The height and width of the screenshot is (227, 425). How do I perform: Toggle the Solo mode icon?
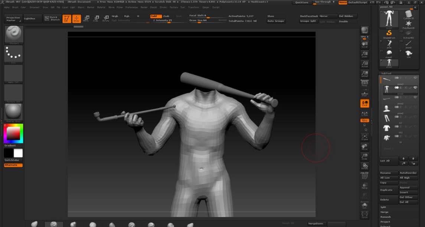364,205
